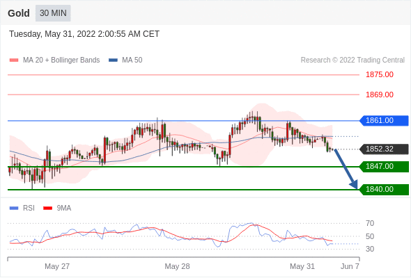Click the red 9MA legend swatch
This screenshot has width=411, height=278.
point(47,208)
